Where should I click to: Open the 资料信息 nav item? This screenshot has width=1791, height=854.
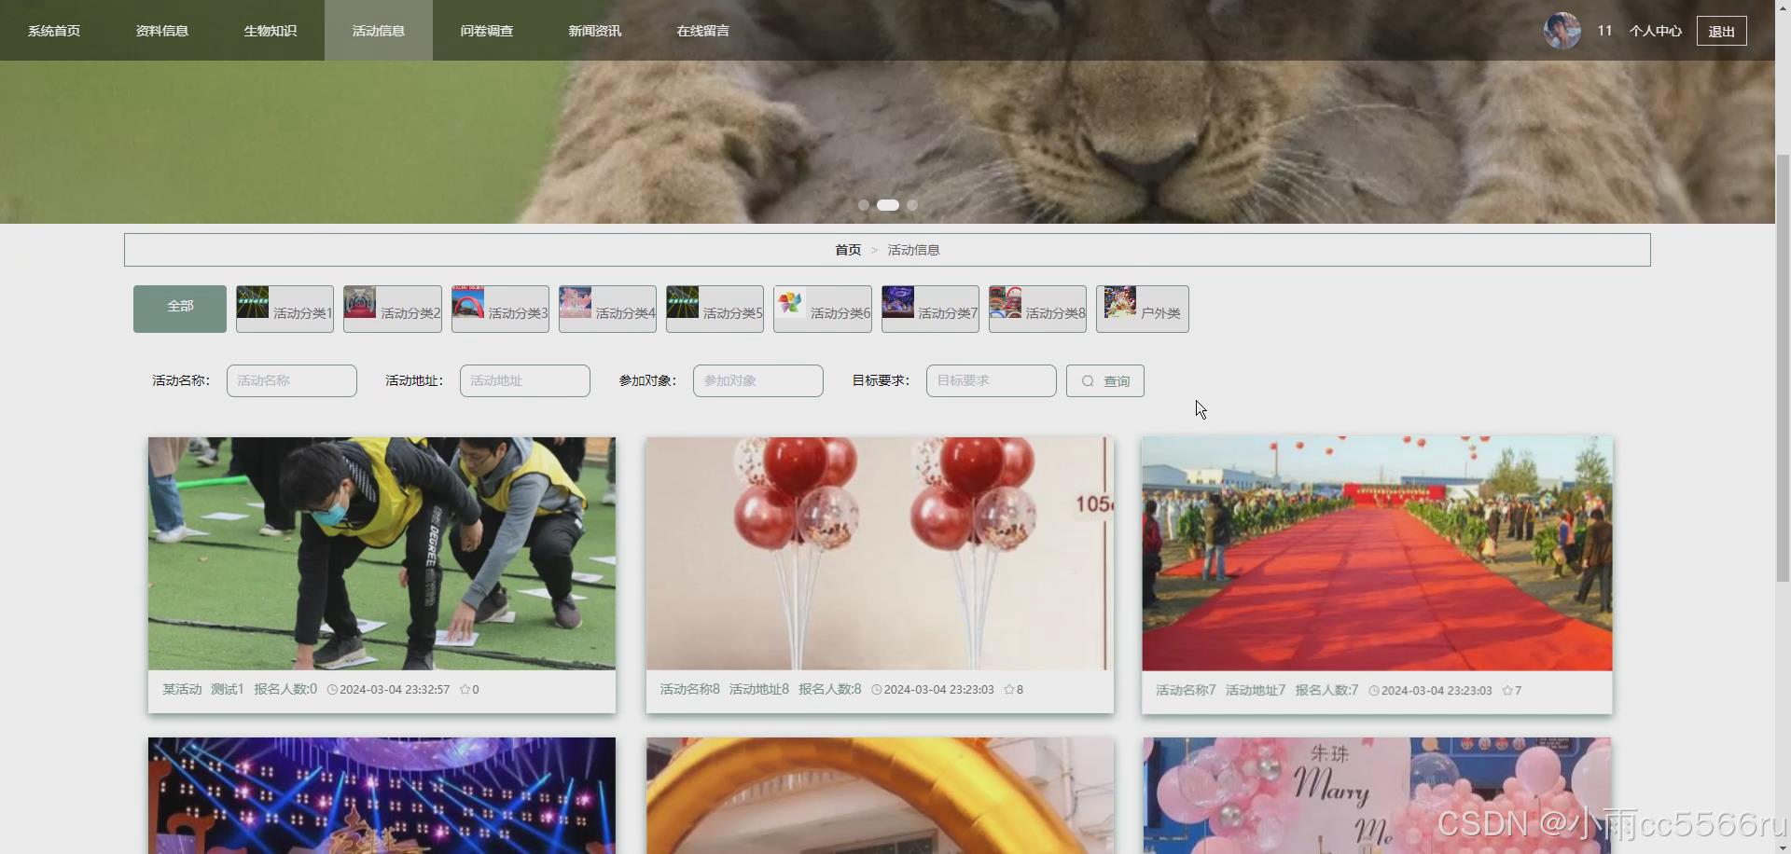tap(162, 31)
